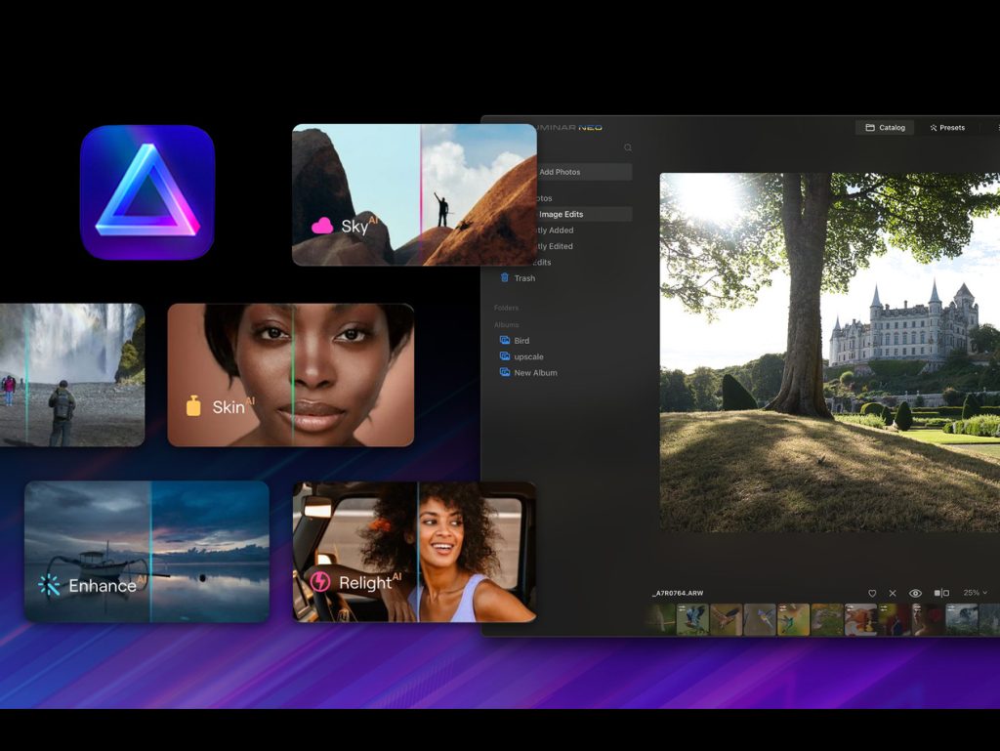Click the Bird album icon
The image size is (1000, 751).
click(505, 341)
